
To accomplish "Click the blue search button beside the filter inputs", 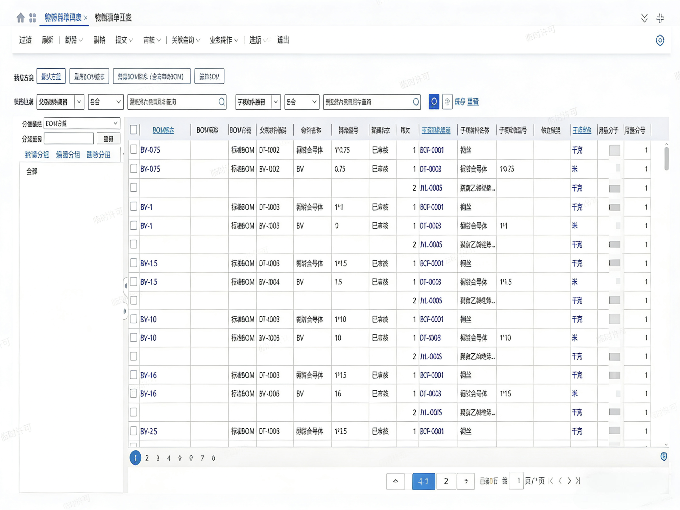I will click(433, 102).
